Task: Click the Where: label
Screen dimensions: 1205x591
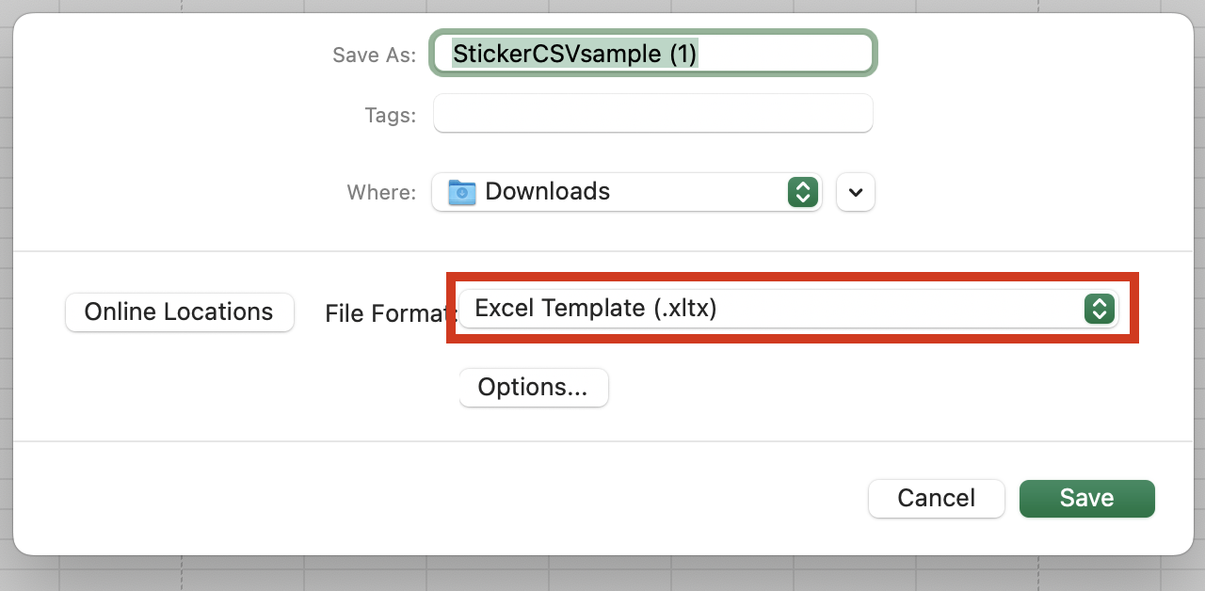Action: 381,192
